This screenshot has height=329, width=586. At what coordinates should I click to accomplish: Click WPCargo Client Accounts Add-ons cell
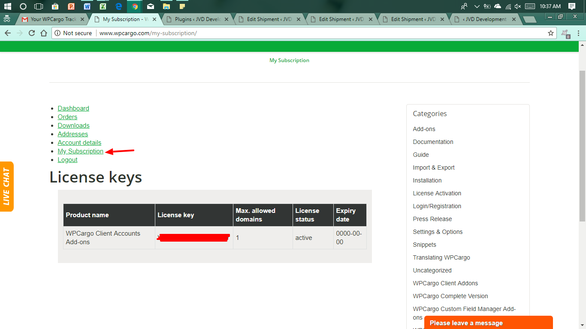(x=109, y=238)
